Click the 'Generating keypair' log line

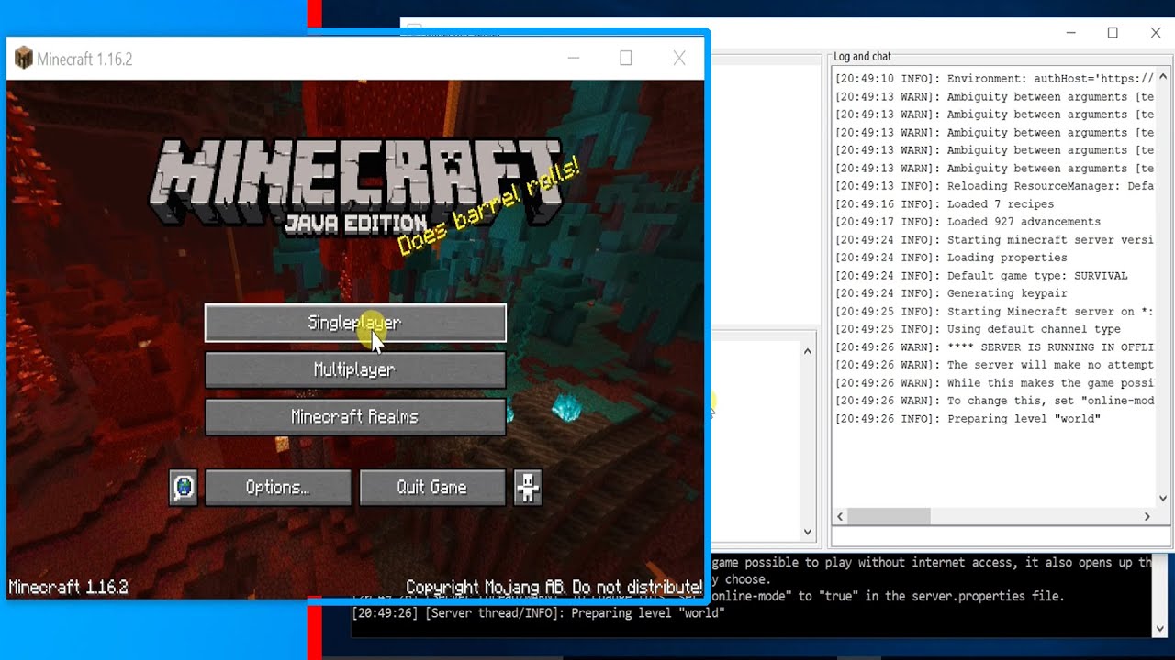pos(951,293)
